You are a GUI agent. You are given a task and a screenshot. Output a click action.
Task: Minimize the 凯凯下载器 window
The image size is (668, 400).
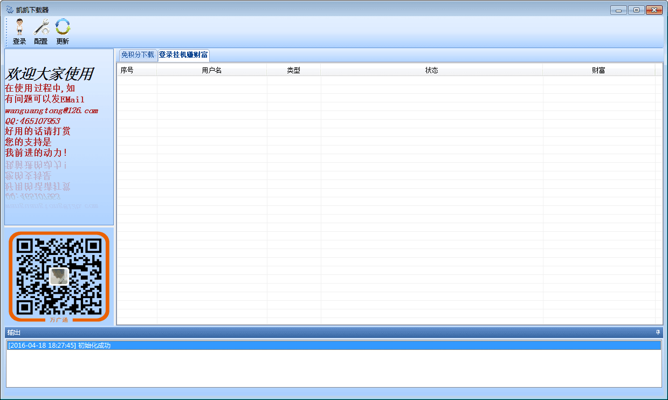pyautogui.click(x=618, y=10)
